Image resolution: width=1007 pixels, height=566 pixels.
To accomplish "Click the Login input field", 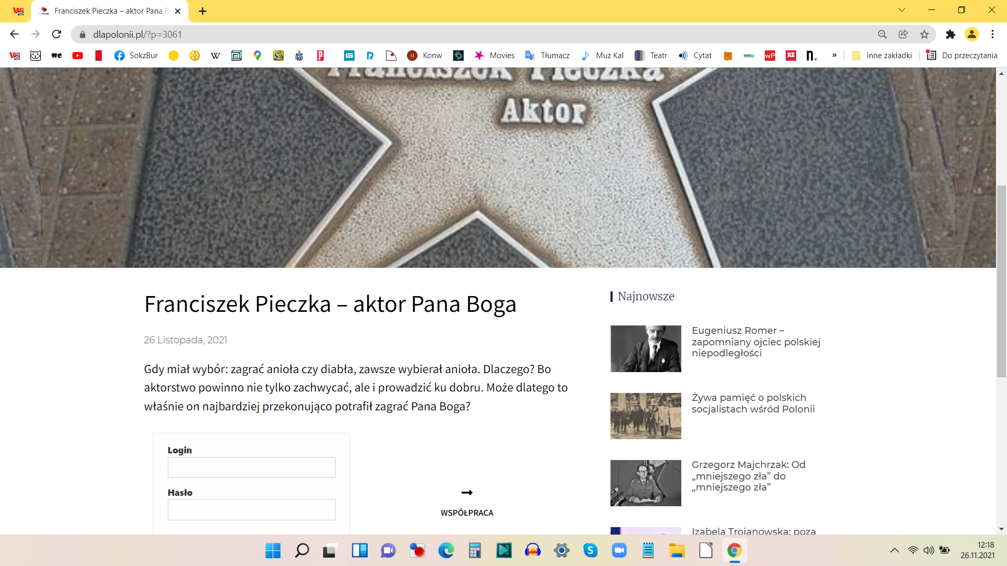I will pos(251,467).
